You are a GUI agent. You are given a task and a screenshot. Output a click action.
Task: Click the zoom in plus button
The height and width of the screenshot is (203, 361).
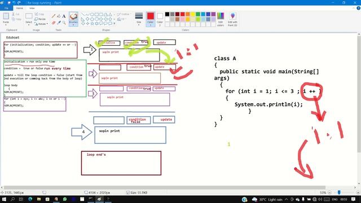pos(358,192)
